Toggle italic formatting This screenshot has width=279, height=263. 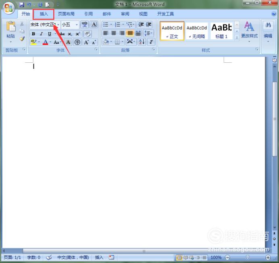click(41, 34)
